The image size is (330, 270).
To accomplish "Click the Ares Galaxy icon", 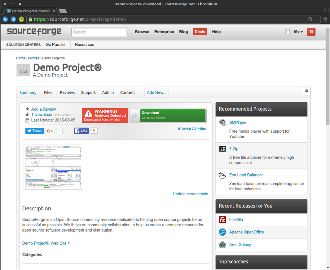I will point(222,244).
